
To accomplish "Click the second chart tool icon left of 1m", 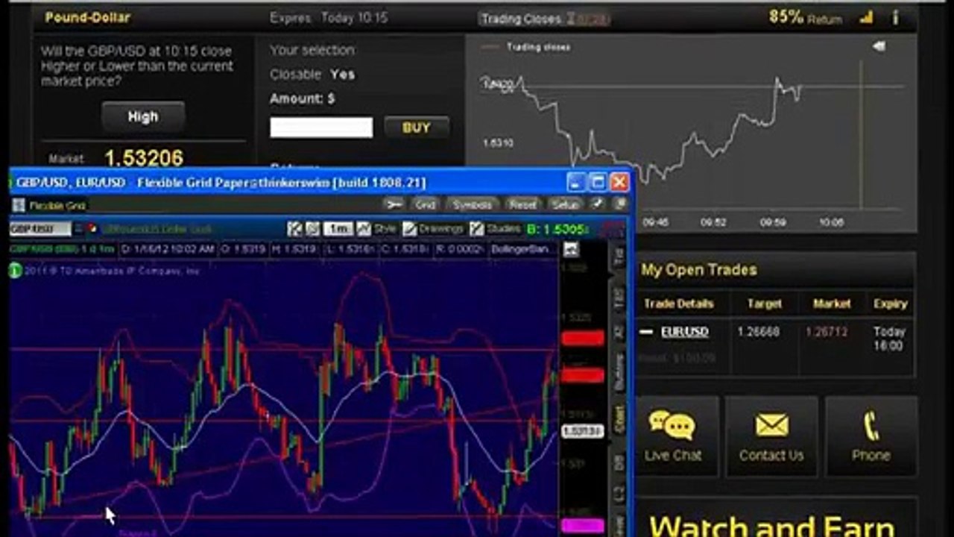I will pos(313,229).
